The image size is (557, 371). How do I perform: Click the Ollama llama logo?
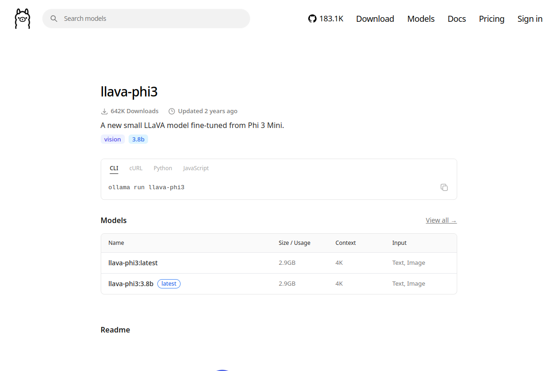point(22,19)
